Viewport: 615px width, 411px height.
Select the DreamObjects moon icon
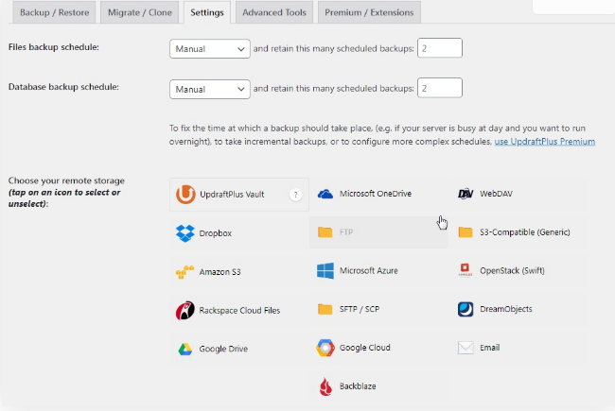click(466, 309)
